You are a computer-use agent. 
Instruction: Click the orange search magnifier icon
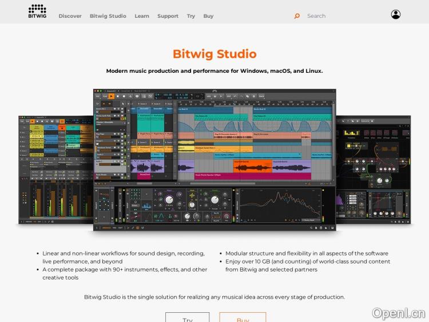[x=297, y=16]
